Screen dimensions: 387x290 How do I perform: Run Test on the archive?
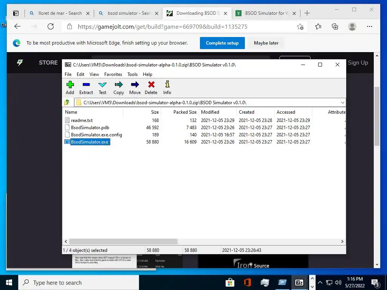pos(102,88)
